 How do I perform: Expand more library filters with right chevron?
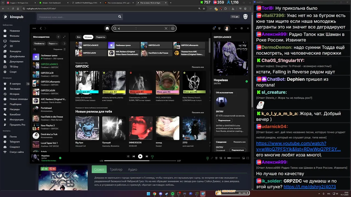click(x=64, y=44)
